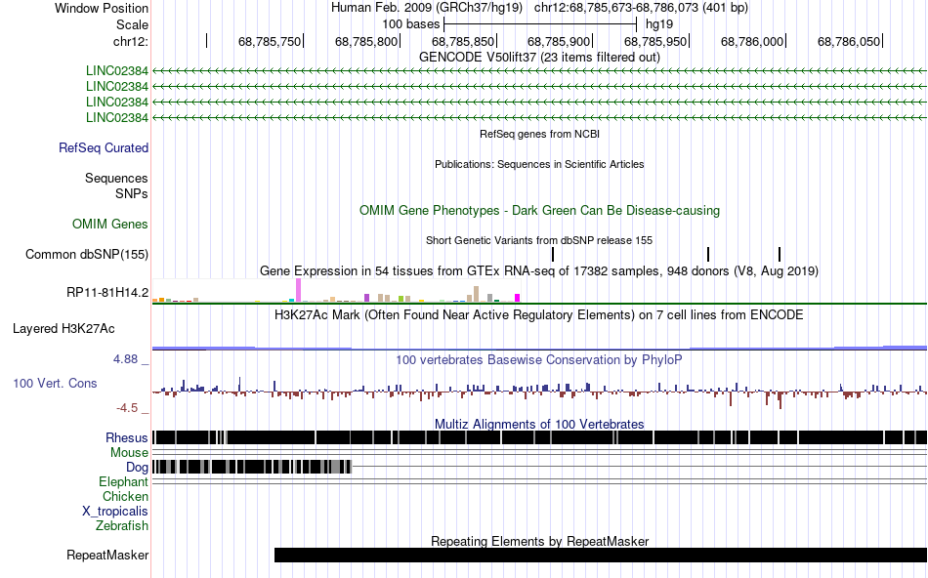Click the Common dbSNP(155) track label

86,255
